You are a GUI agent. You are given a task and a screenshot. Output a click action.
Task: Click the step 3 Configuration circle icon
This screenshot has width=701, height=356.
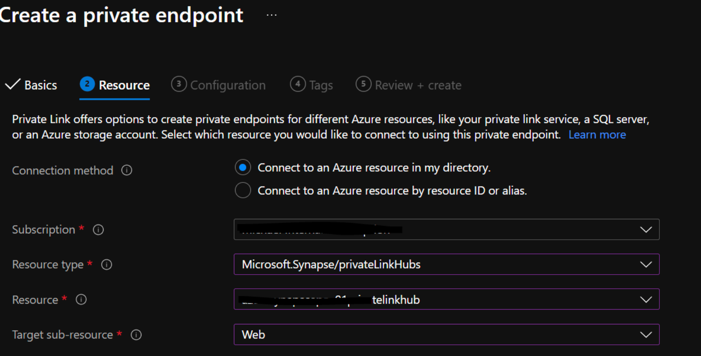[178, 84]
